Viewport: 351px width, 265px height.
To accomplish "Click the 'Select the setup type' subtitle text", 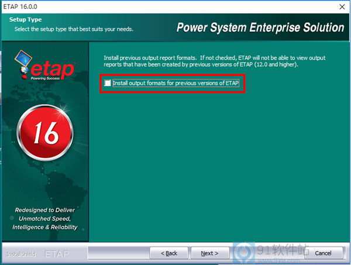I will click(x=73, y=29).
